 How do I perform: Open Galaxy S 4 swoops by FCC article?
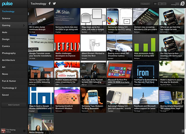pos(119,21)
